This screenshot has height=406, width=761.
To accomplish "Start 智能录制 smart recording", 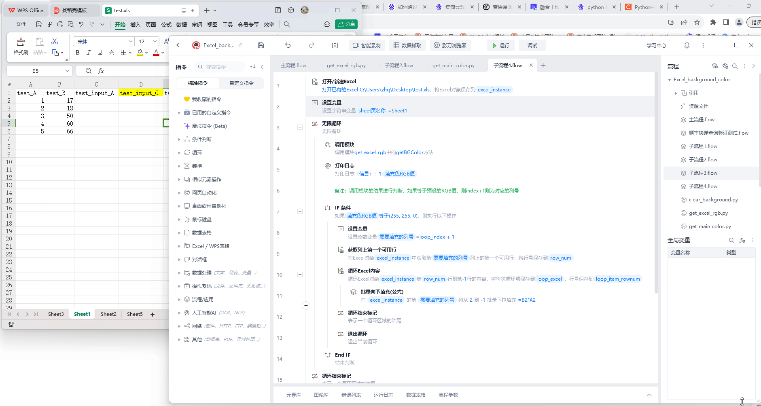I will click(367, 46).
